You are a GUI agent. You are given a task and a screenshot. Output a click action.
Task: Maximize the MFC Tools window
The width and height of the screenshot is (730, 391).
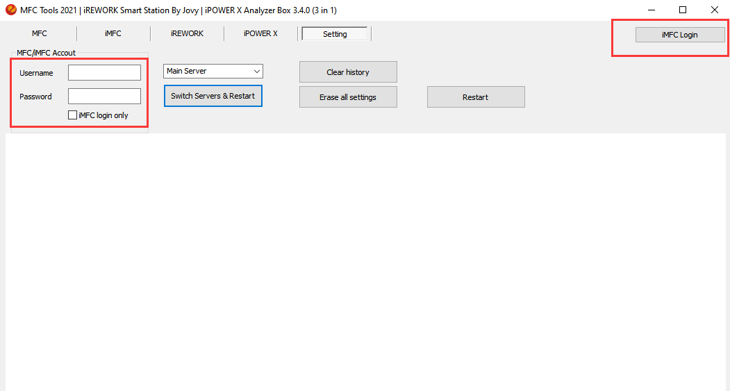(x=683, y=10)
